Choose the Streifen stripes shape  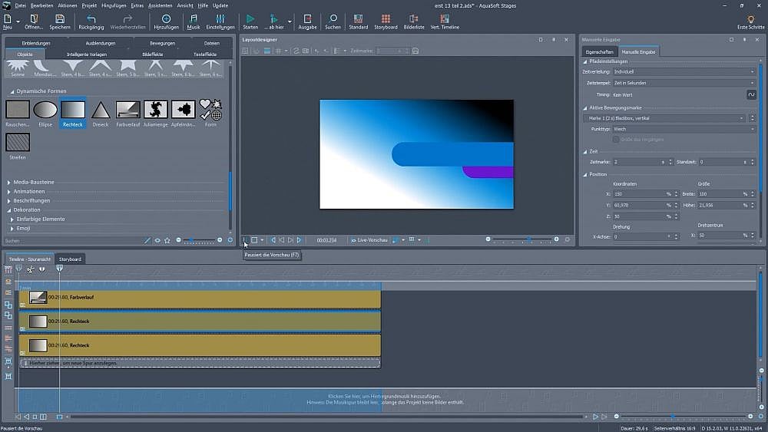click(18, 143)
